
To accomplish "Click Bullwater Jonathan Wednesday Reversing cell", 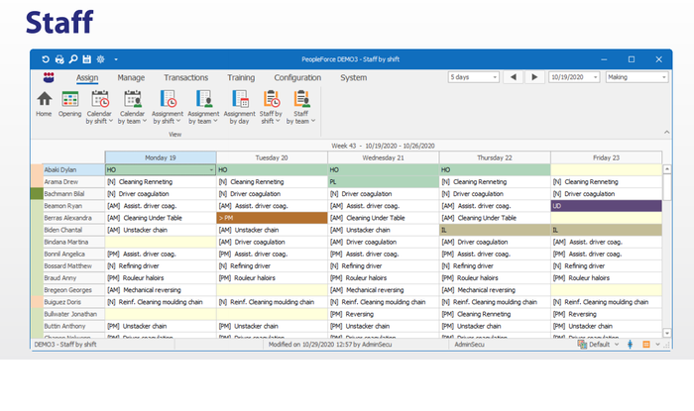I will click(x=384, y=314).
